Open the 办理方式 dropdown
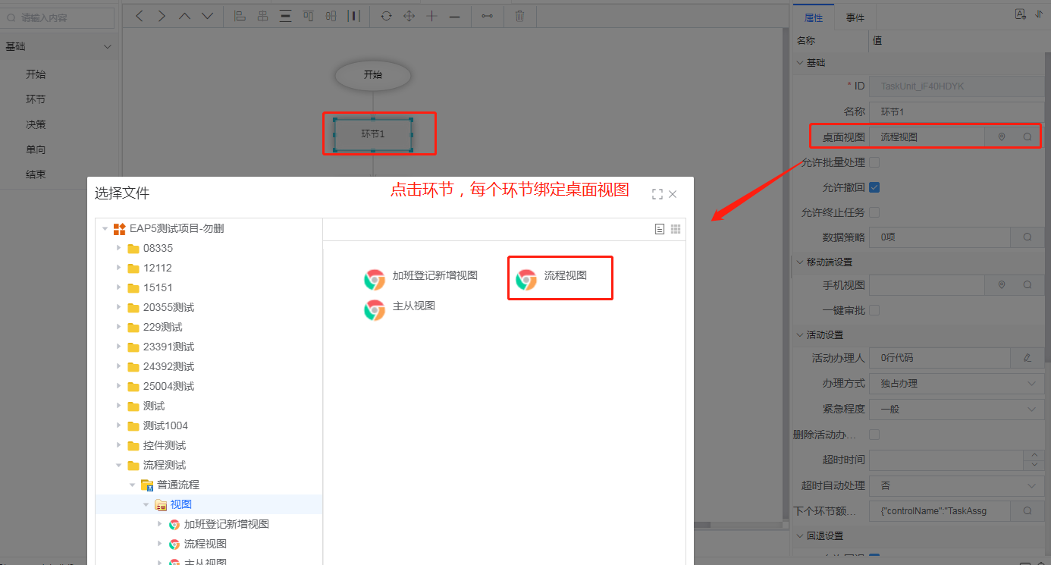The height and width of the screenshot is (565, 1051). point(955,384)
